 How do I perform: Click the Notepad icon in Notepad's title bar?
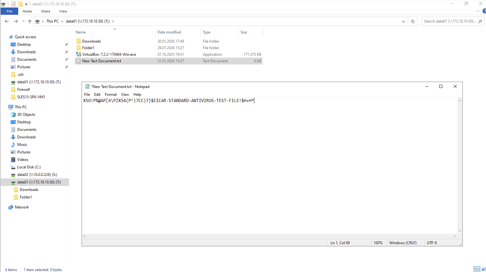[87, 87]
